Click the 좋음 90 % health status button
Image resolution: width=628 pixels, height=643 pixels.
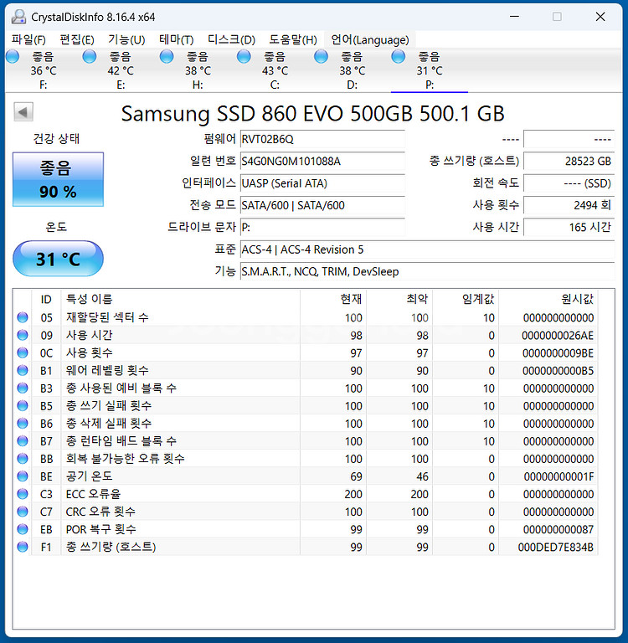pos(58,179)
